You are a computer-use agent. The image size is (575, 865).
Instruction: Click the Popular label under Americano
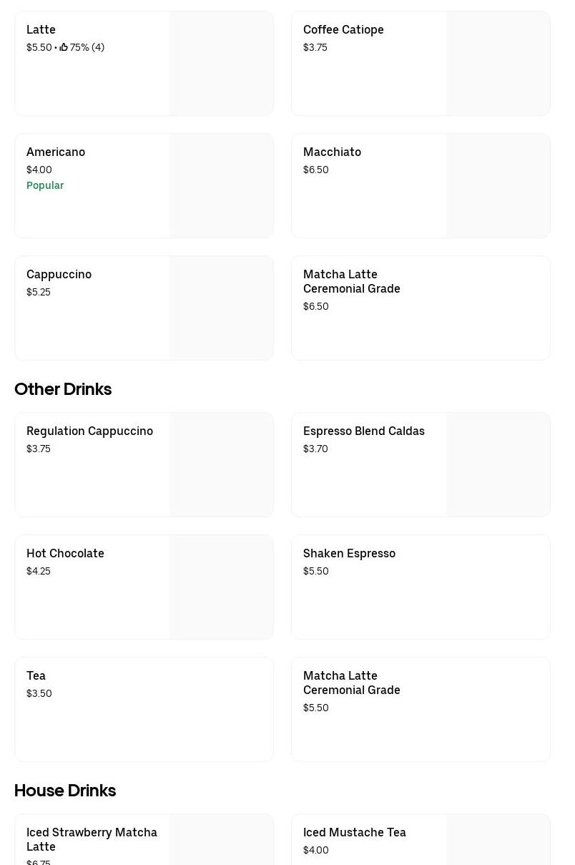(45, 185)
